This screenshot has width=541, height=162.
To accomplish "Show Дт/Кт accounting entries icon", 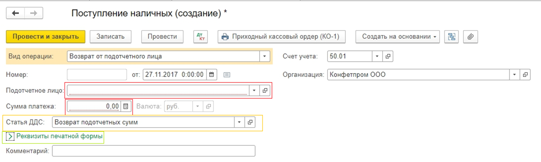I will (x=200, y=37).
